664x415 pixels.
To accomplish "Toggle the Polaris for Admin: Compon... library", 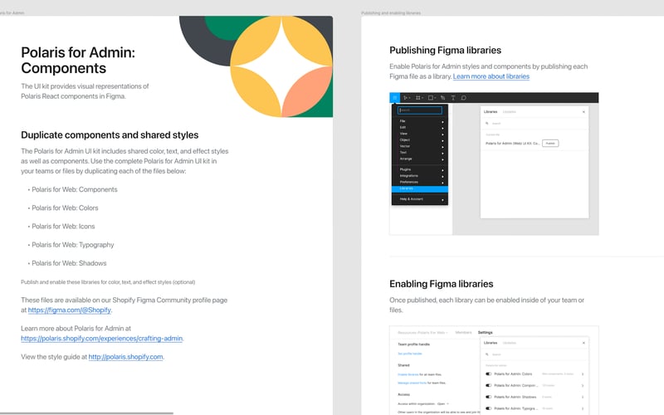I will (x=488, y=385).
